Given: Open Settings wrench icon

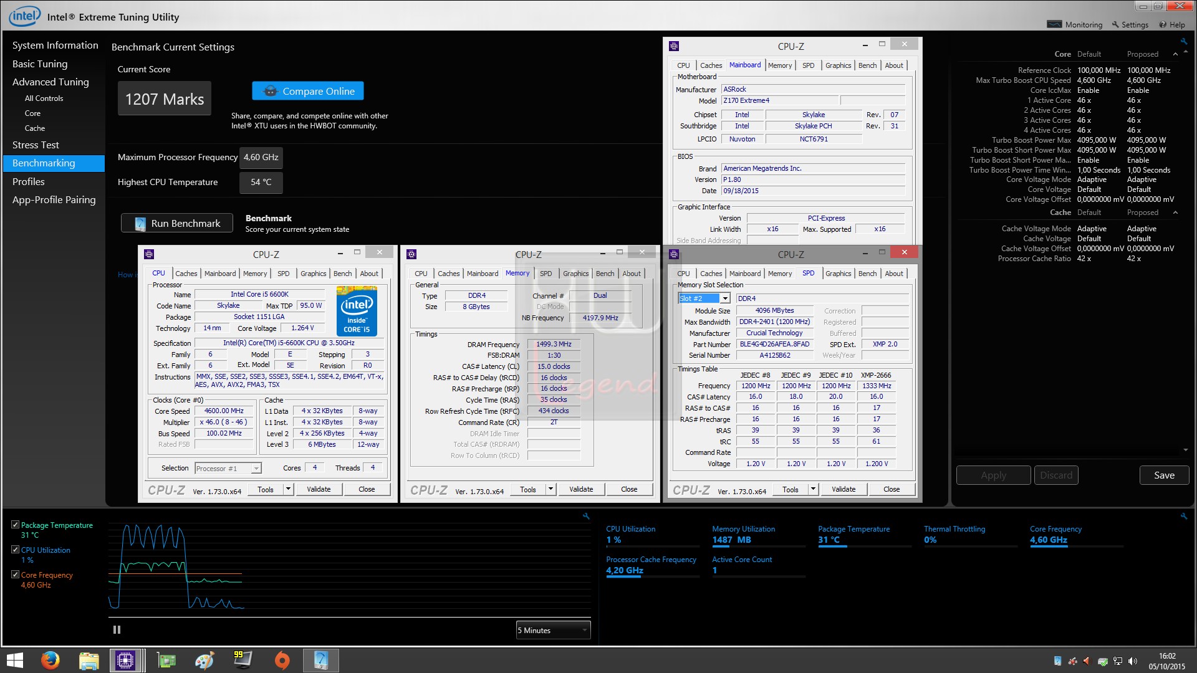Looking at the screenshot, I should [1115, 24].
